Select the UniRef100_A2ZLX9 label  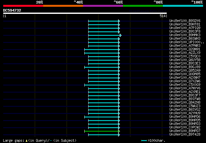185,53
